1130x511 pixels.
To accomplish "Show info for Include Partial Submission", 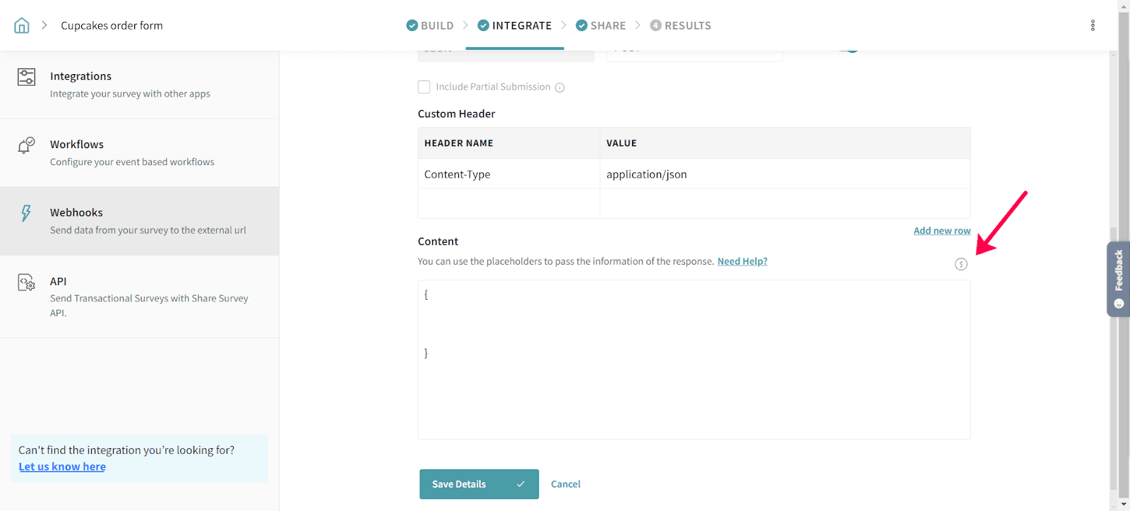I will (x=559, y=88).
